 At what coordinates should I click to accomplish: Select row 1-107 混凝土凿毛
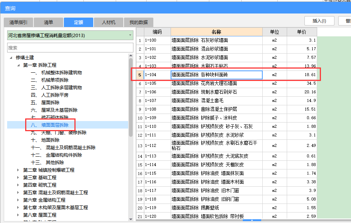click(x=227, y=101)
